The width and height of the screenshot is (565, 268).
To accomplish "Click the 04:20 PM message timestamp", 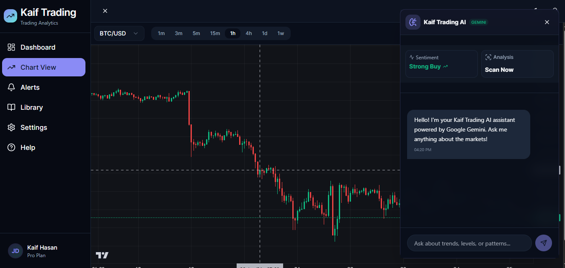I will pyautogui.click(x=423, y=149).
